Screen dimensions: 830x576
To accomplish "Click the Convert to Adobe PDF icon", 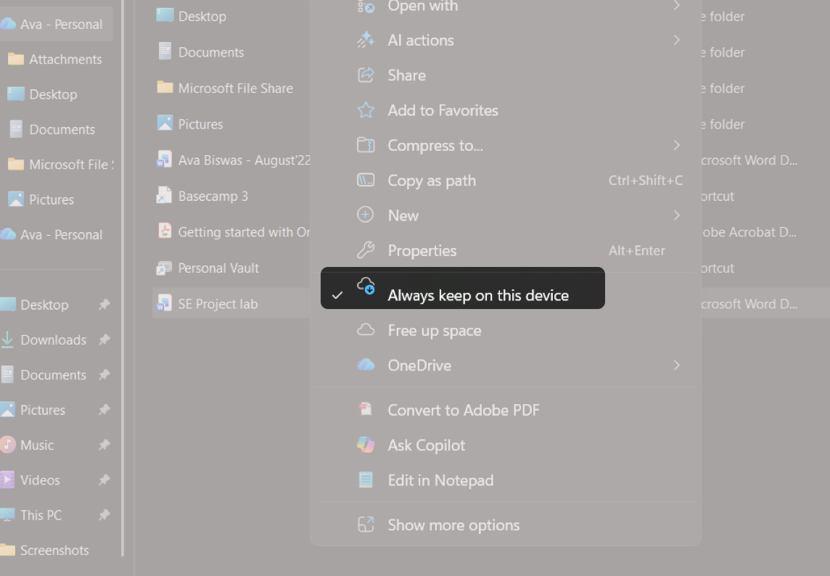I will (x=366, y=410).
